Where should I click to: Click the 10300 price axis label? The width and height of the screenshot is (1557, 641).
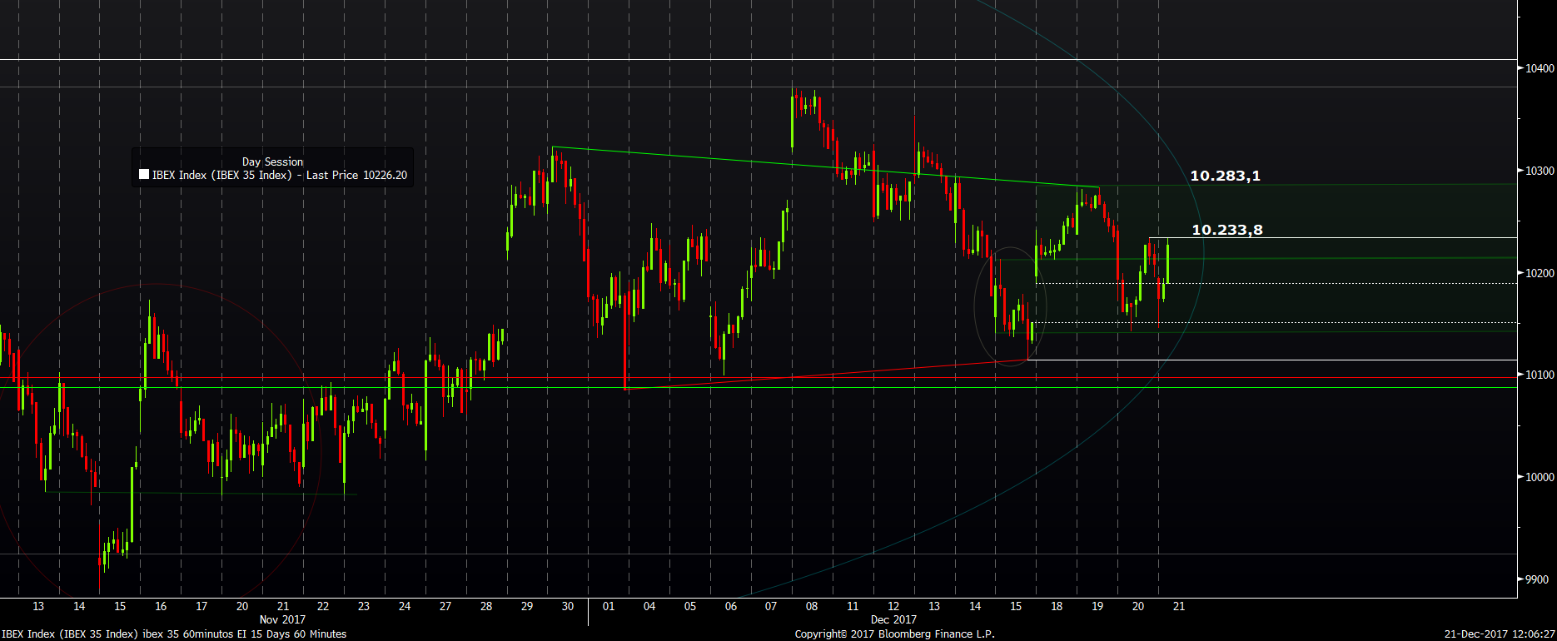1540,171
